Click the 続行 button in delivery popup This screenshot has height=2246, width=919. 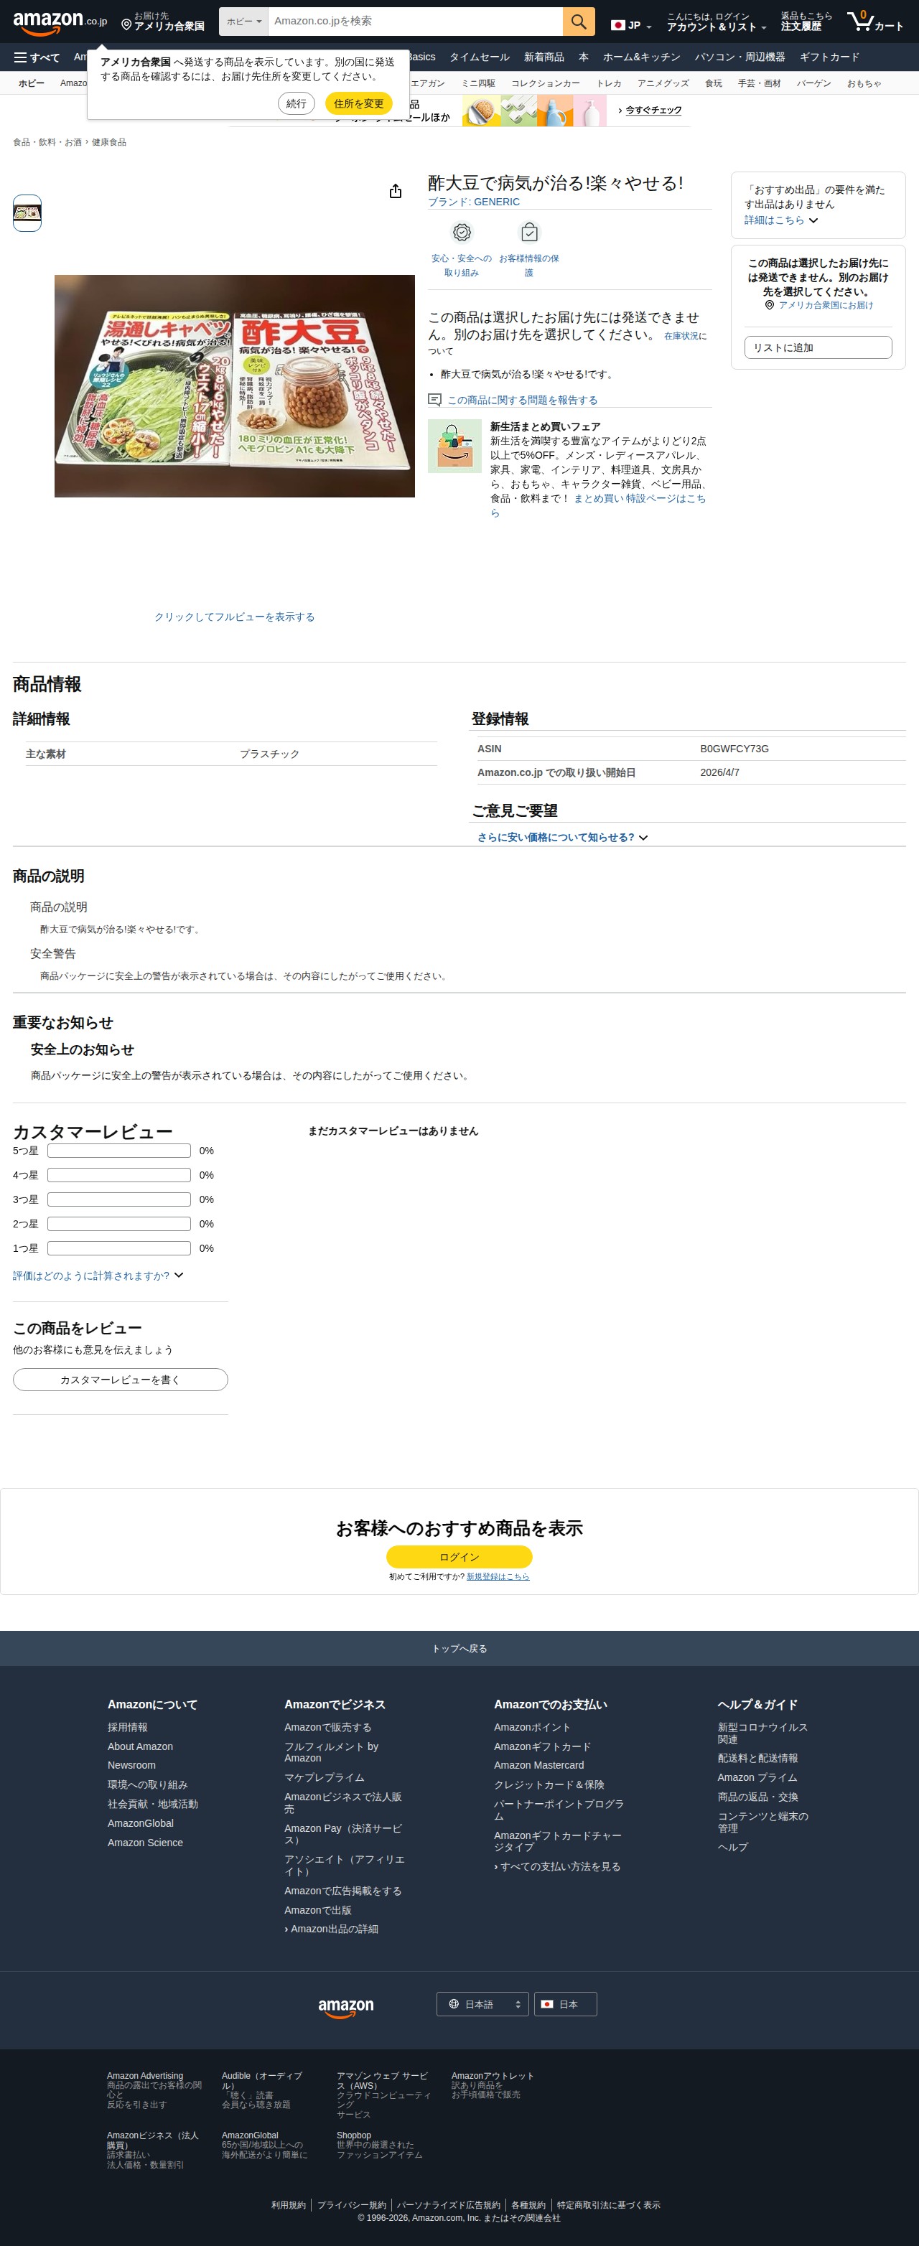(x=297, y=104)
